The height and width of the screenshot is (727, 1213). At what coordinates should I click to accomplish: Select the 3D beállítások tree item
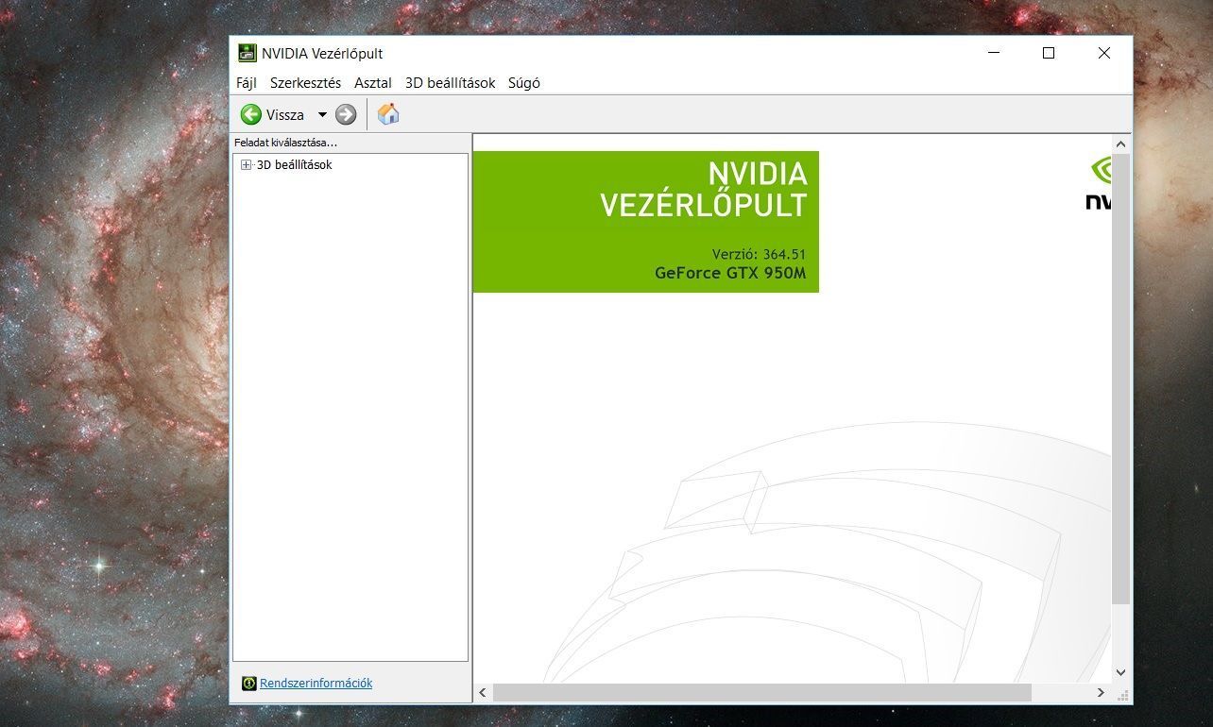294,164
